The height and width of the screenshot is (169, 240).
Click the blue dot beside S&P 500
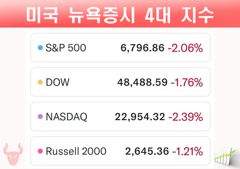[40, 48]
